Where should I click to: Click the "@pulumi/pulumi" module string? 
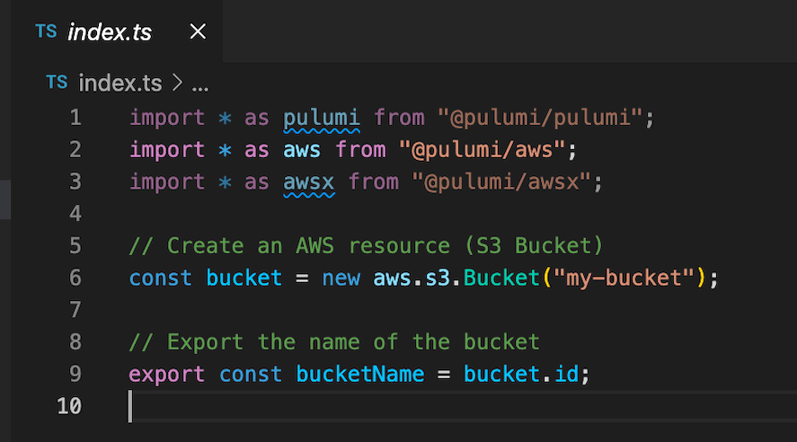540,119
